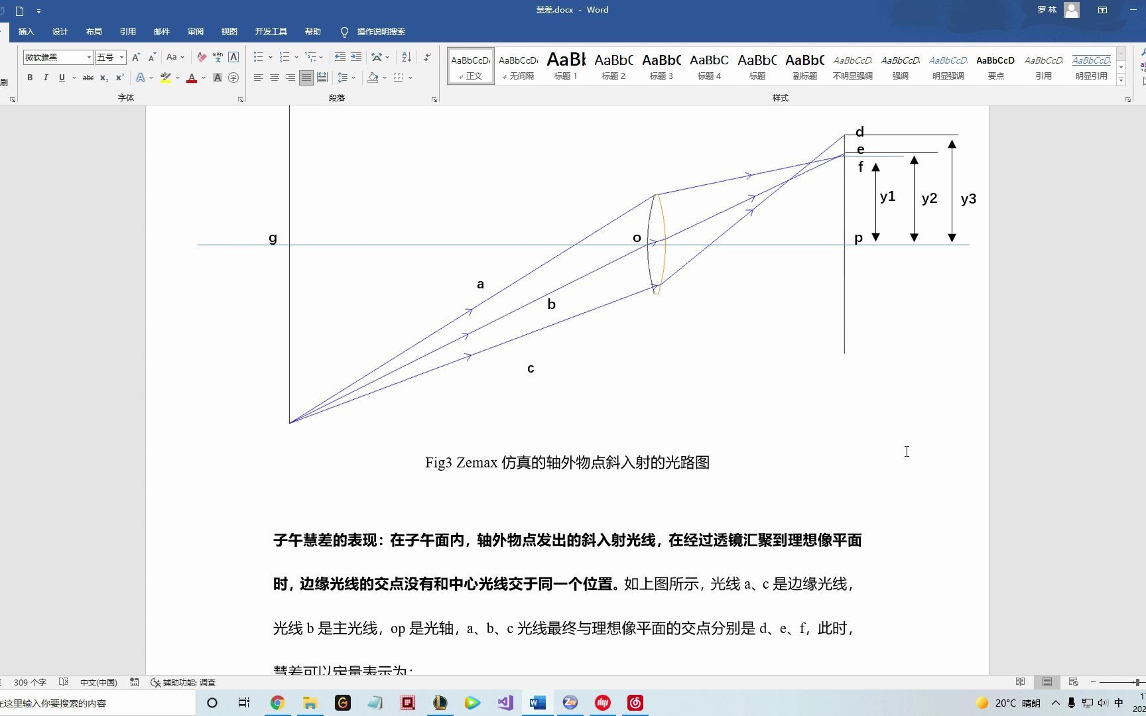
Task: Show or hide paragraph marks
Action: 427,57
